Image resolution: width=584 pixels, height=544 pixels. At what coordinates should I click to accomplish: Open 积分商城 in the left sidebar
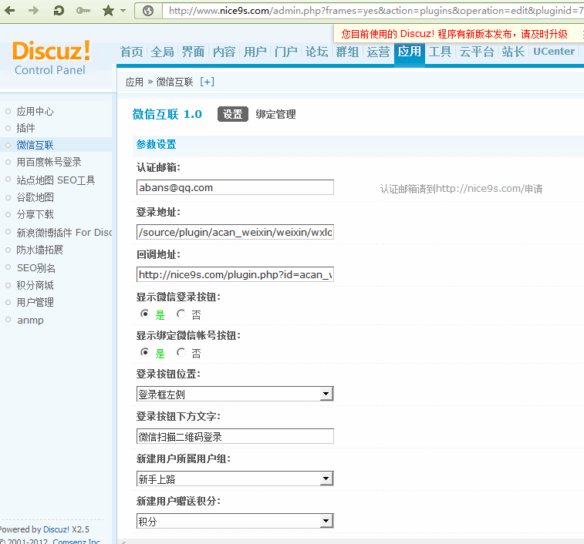(x=35, y=285)
